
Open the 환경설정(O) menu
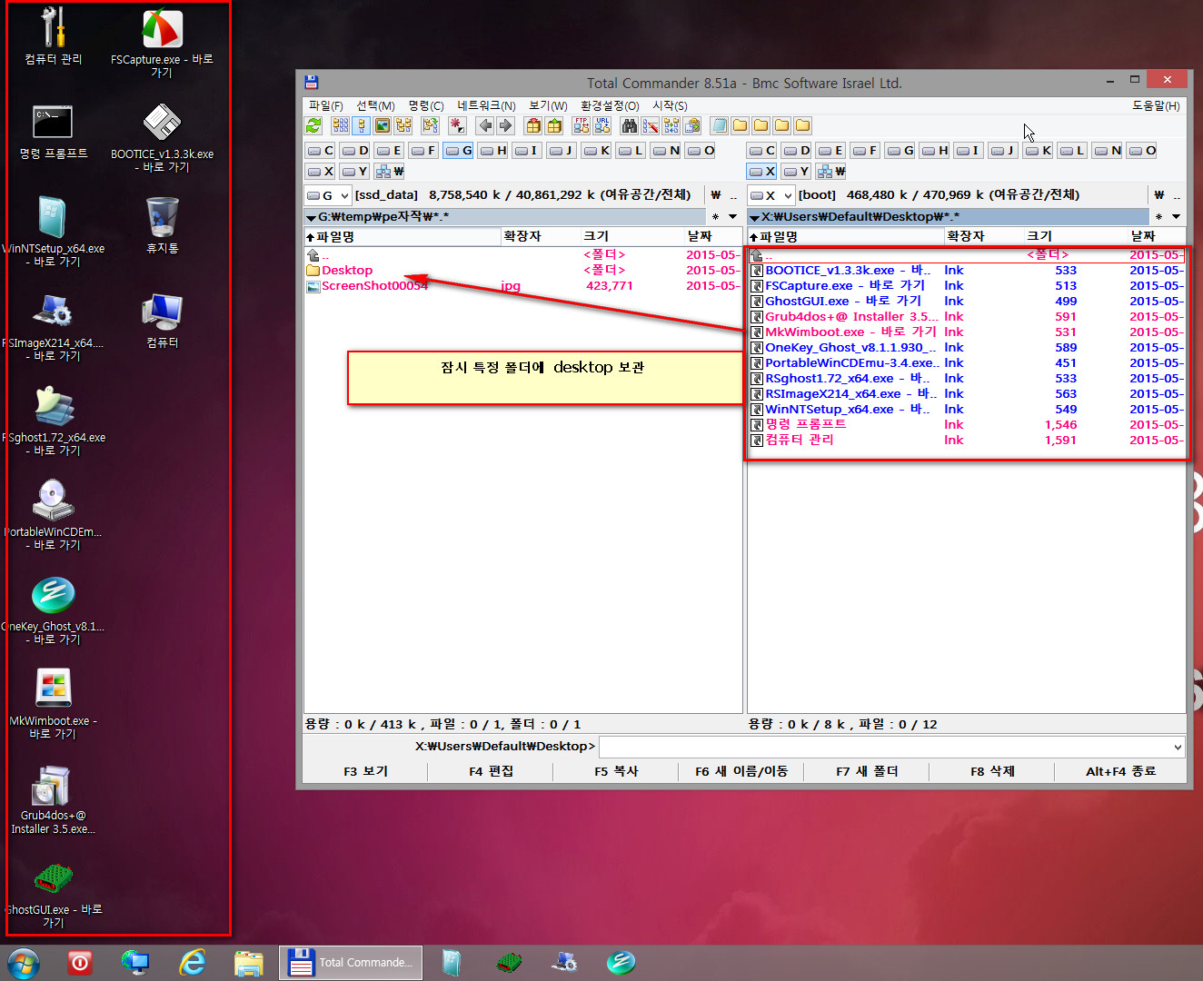click(610, 105)
